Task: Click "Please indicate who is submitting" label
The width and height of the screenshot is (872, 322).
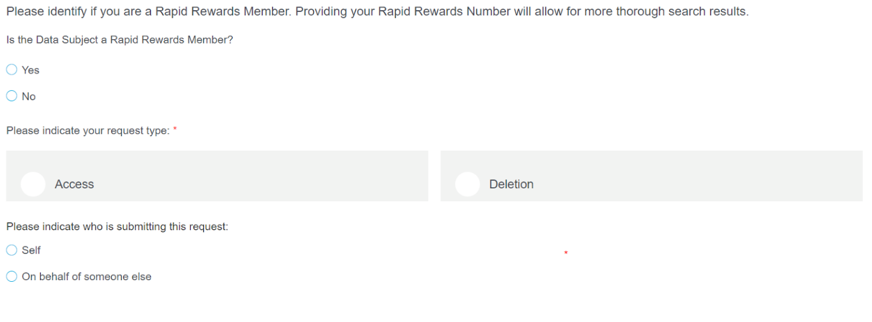Action: pyautogui.click(x=117, y=227)
